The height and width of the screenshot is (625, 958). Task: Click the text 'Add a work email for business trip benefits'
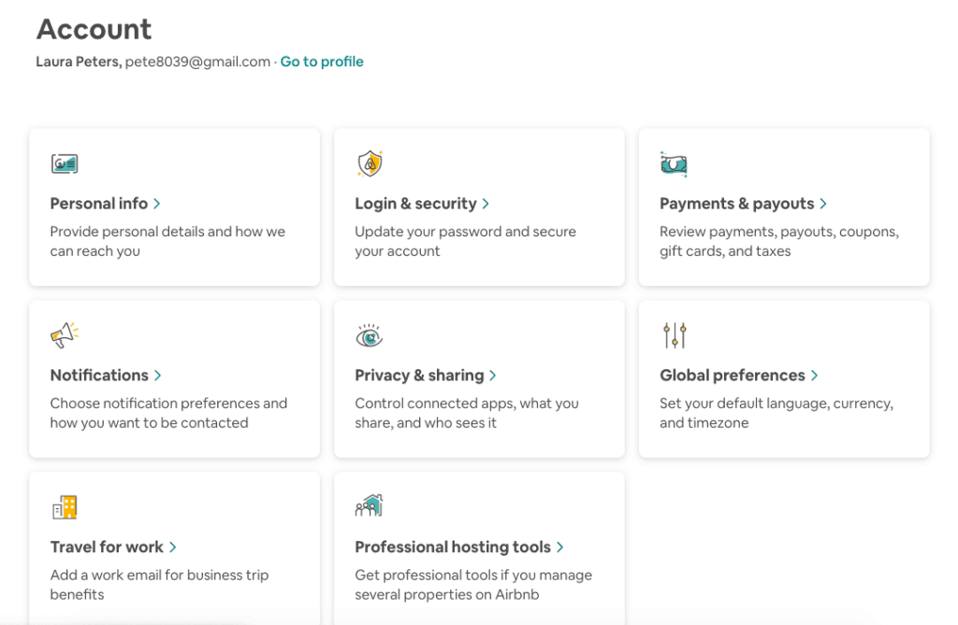[159, 584]
